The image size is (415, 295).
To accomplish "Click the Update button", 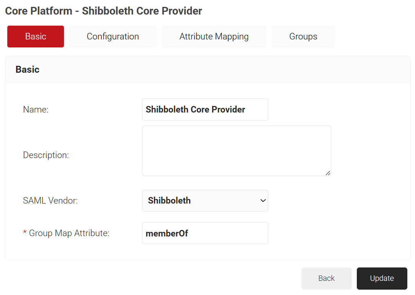I will [x=382, y=278].
